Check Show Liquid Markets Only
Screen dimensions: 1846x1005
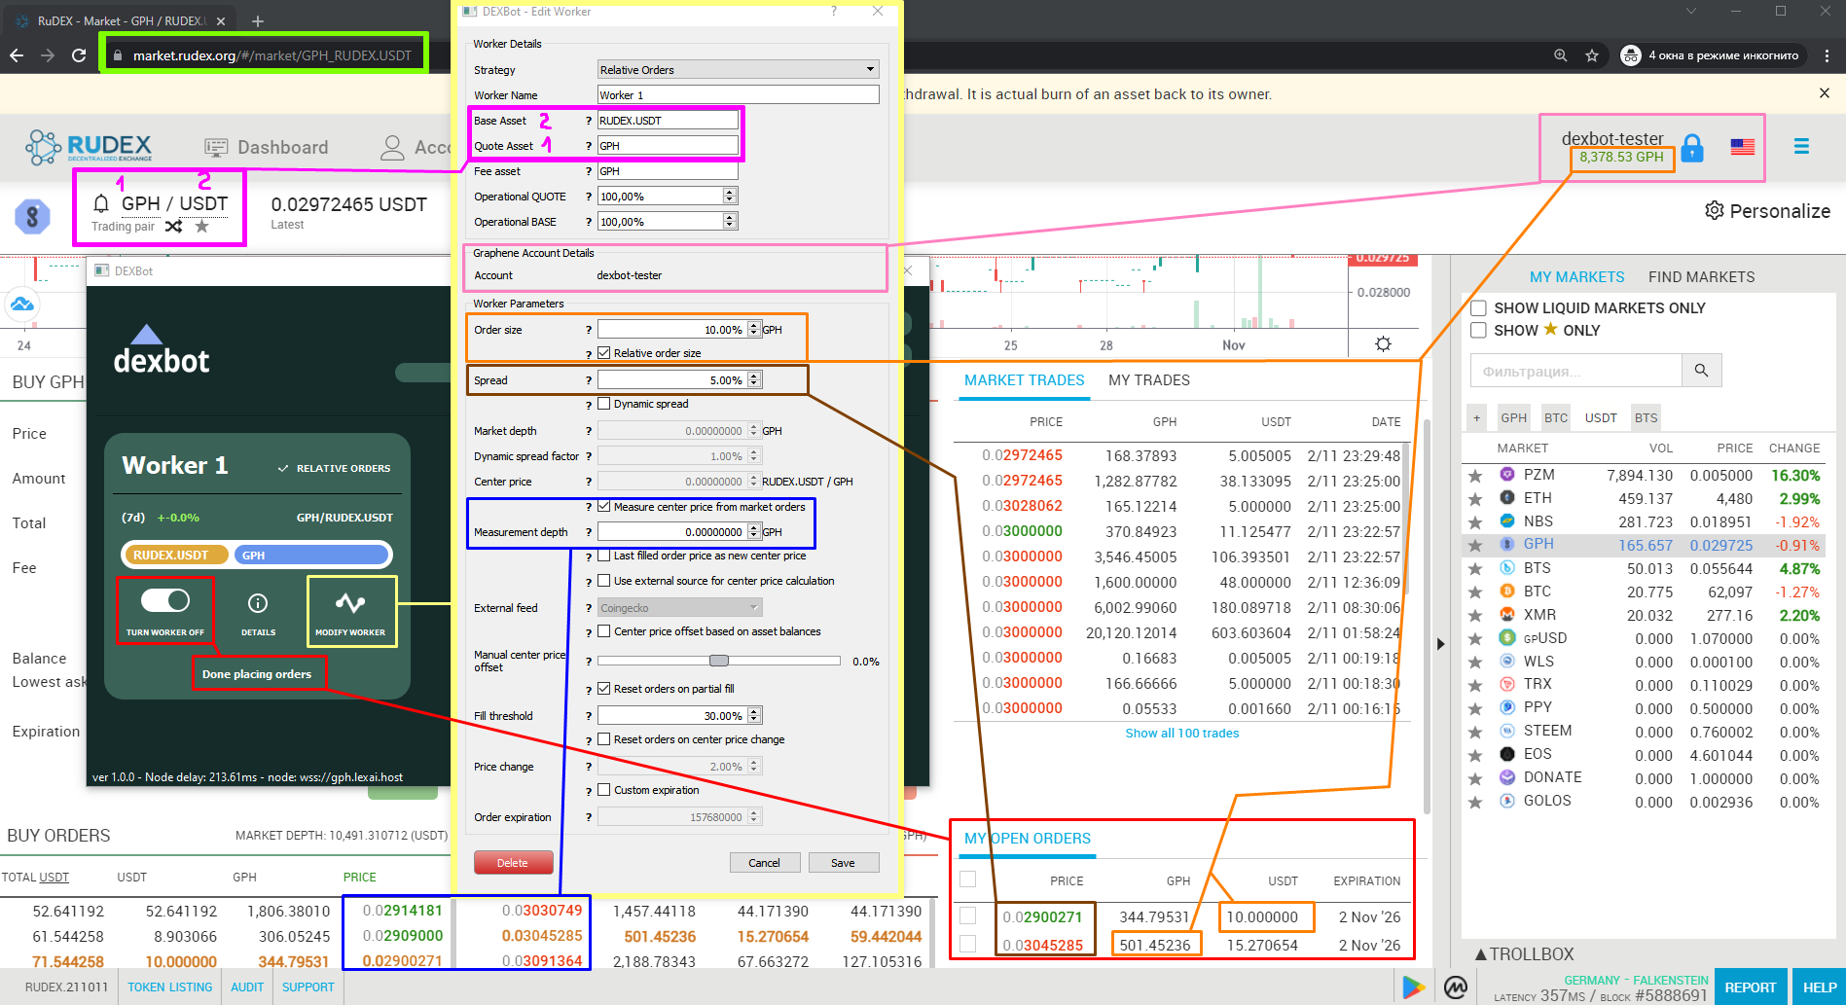1478,308
